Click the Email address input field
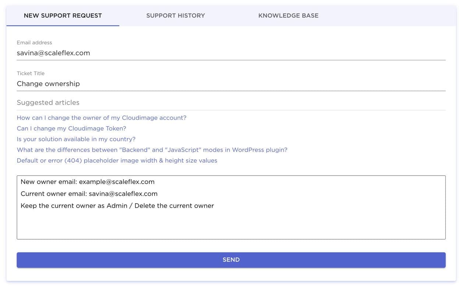Image resolution: width=471 pixels, height=293 pixels. (x=231, y=53)
